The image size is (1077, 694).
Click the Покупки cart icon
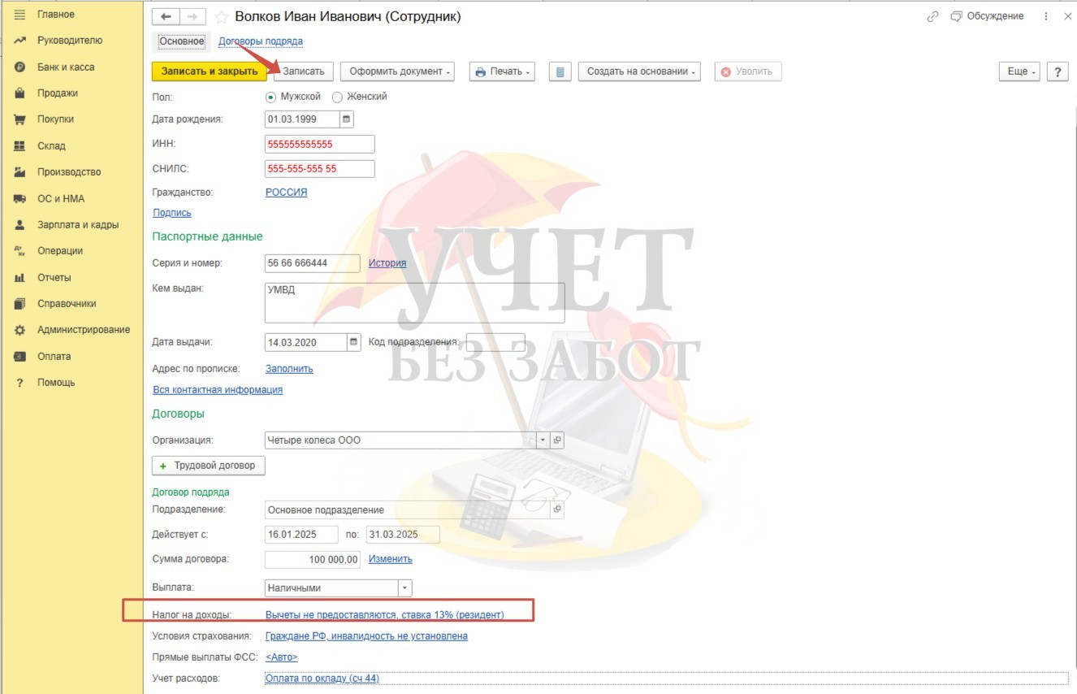(19, 119)
